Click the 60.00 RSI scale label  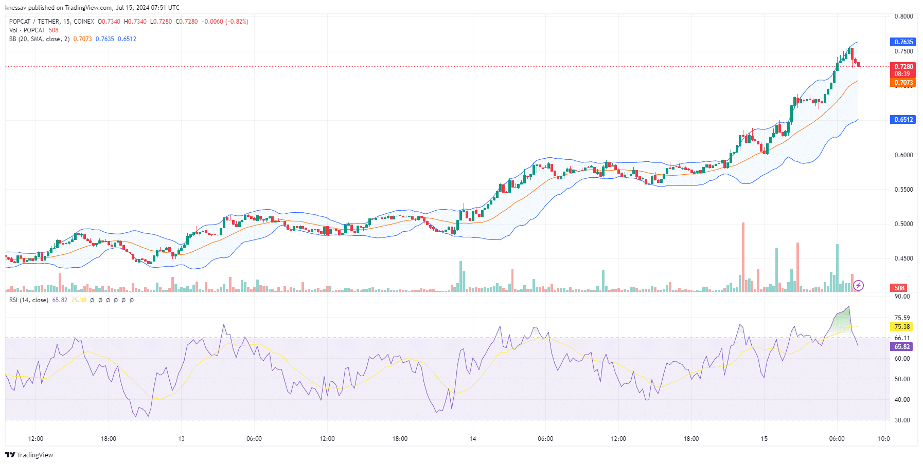(x=902, y=359)
